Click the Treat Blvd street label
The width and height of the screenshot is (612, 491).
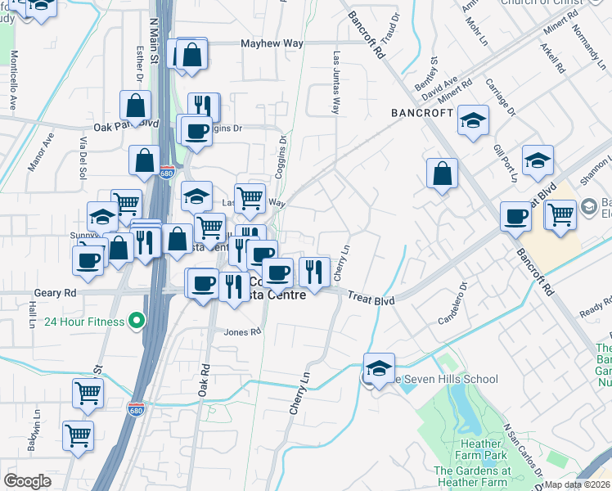371,299
